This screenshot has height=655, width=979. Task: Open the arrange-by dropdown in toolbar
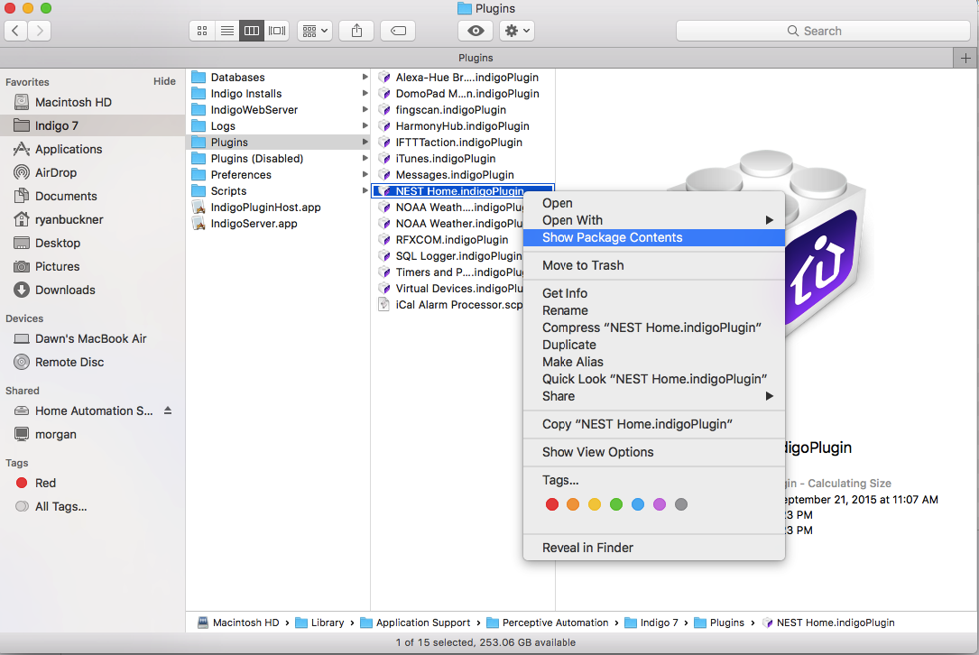tap(315, 31)
